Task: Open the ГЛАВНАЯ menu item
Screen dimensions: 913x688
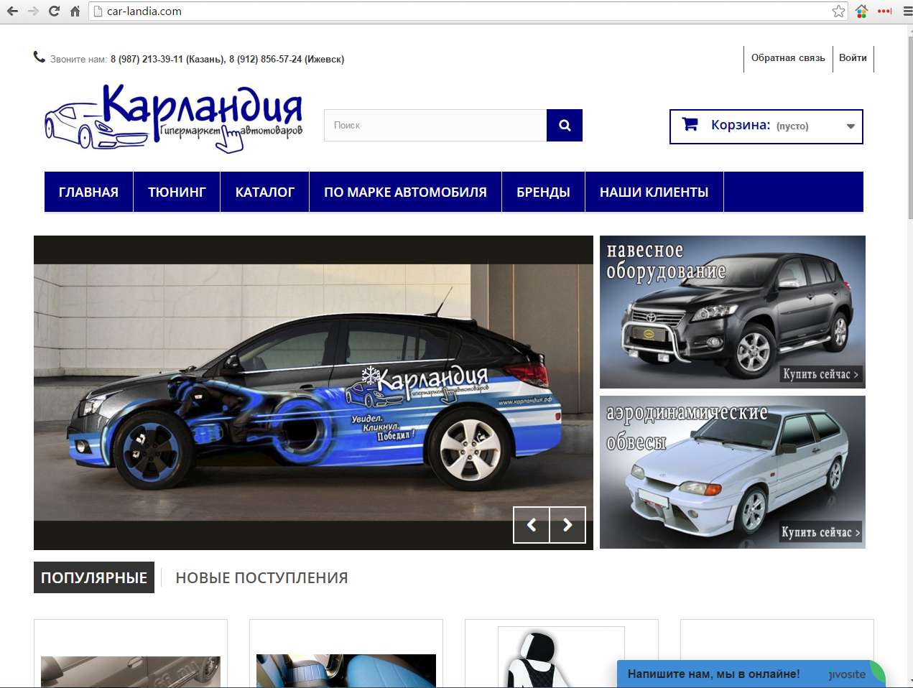Action: click(x=88, y=192)
